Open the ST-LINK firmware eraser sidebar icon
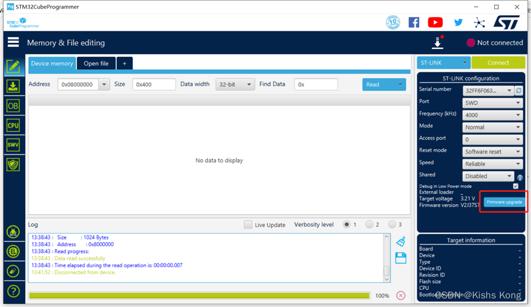The width and height of the screenshot is (531, 307). (x=14, y=271)
